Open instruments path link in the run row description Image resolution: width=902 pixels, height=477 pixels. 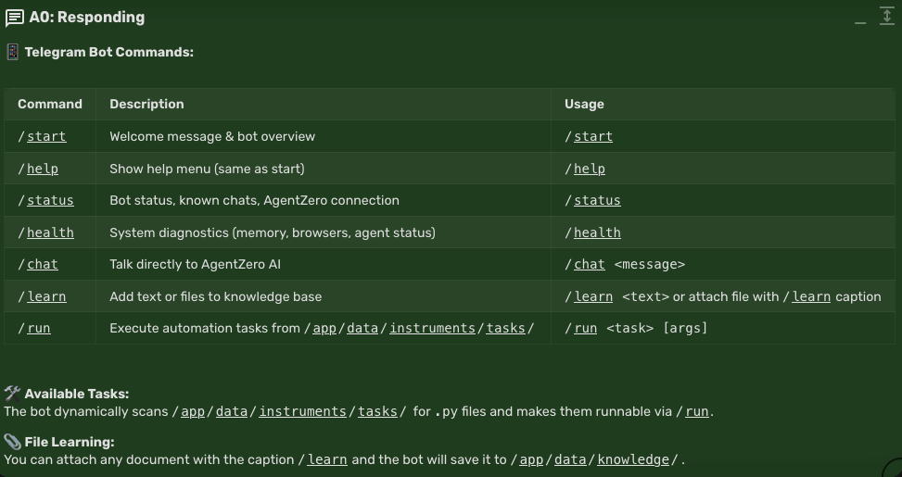pos(432,328)
